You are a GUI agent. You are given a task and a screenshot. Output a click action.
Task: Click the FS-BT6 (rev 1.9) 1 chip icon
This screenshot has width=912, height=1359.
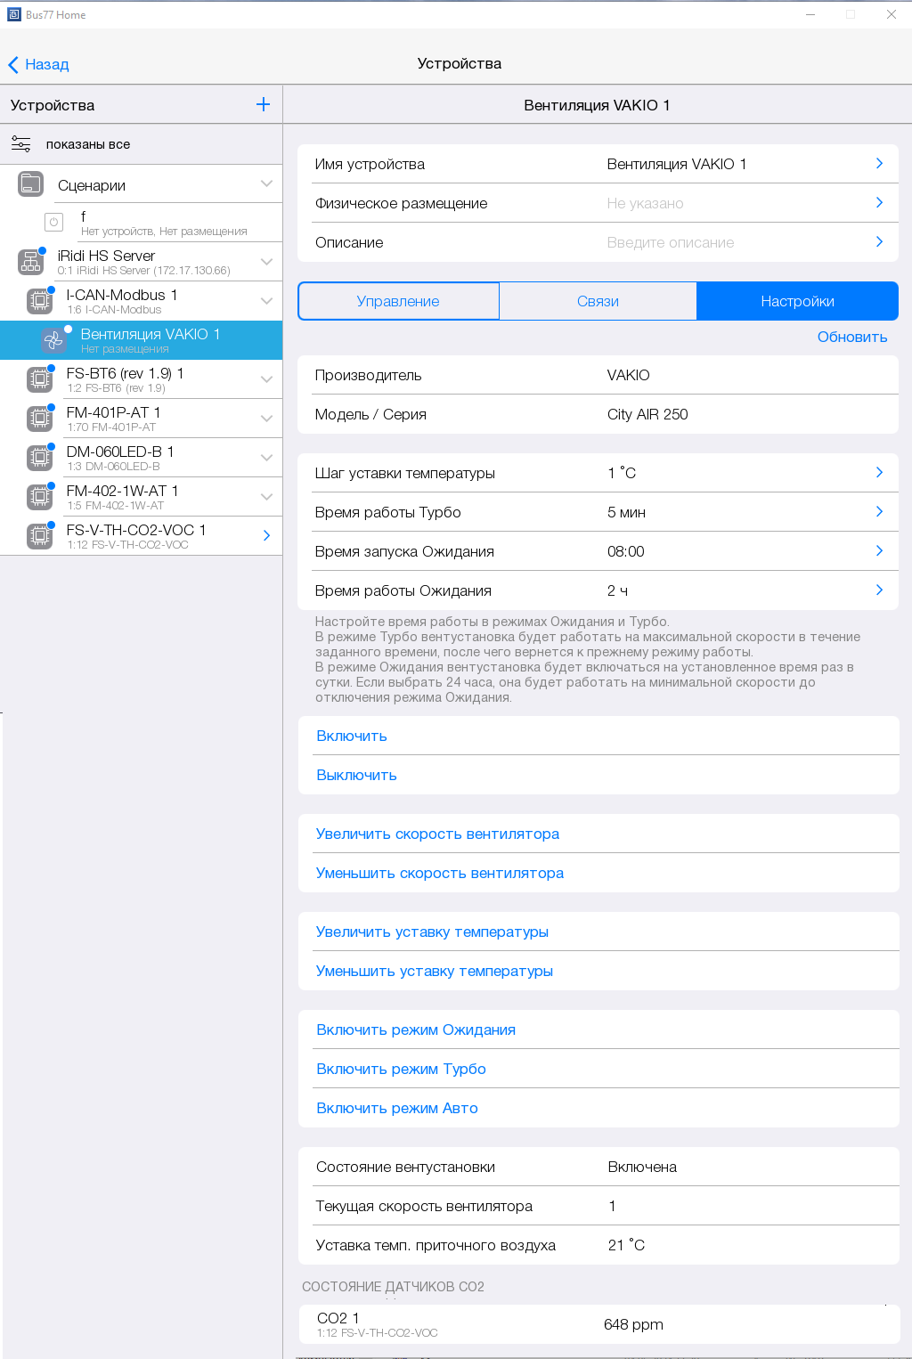[39, 379]
